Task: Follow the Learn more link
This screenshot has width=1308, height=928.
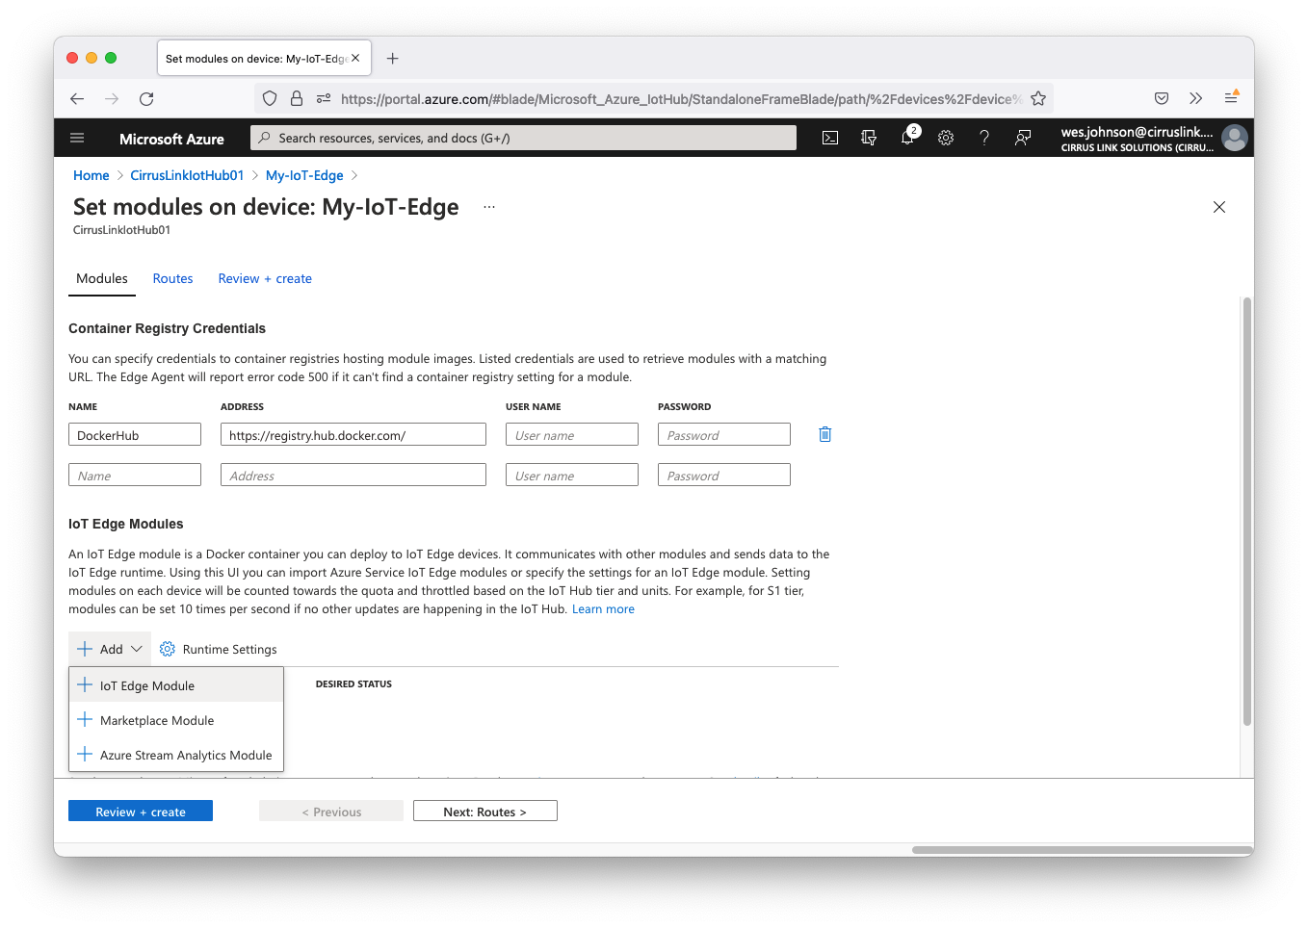Action: click(603, 609)
